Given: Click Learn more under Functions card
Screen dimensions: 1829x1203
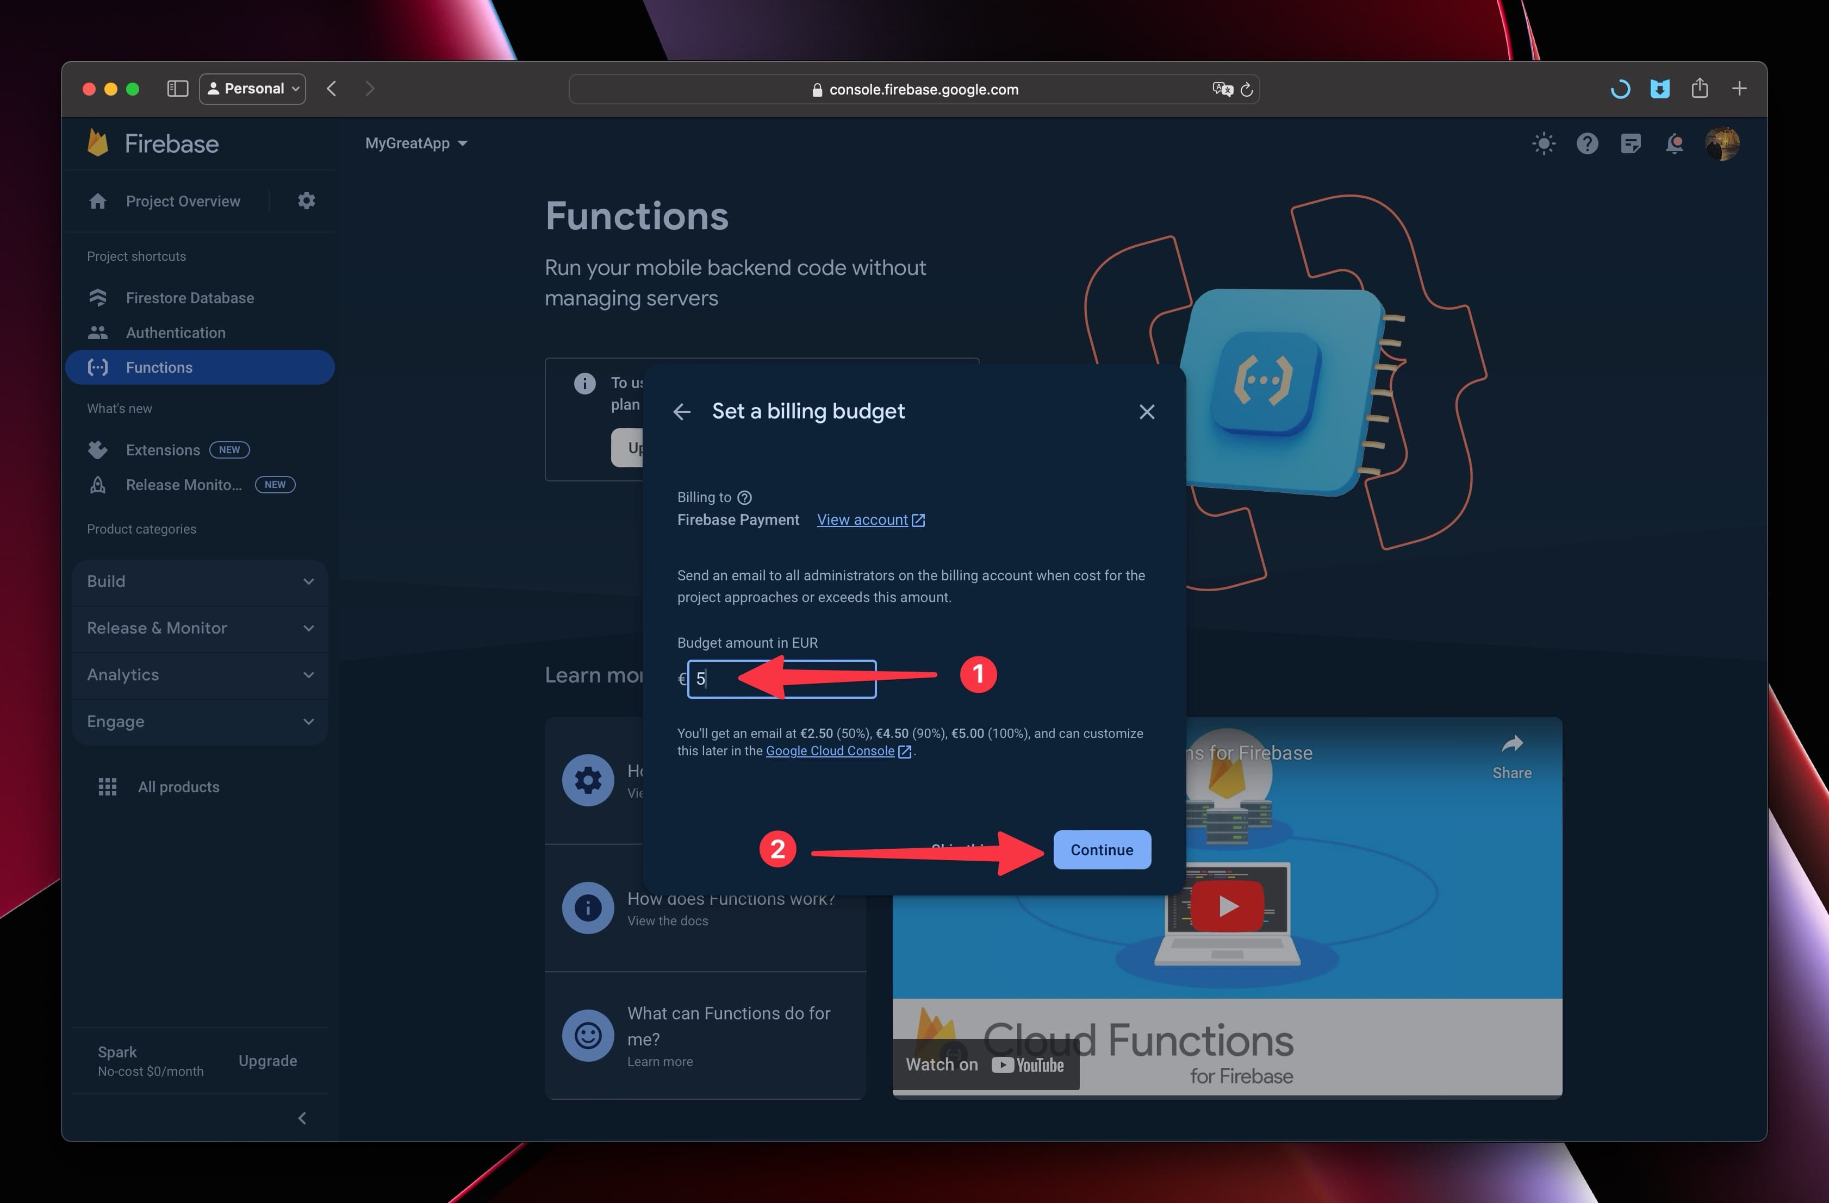Looking at the screenshot, I should (660, 1061).
